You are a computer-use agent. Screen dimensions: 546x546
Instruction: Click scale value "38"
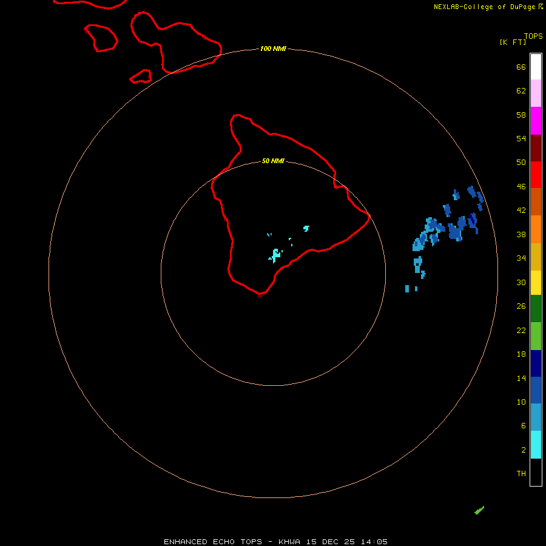[521, 235]
